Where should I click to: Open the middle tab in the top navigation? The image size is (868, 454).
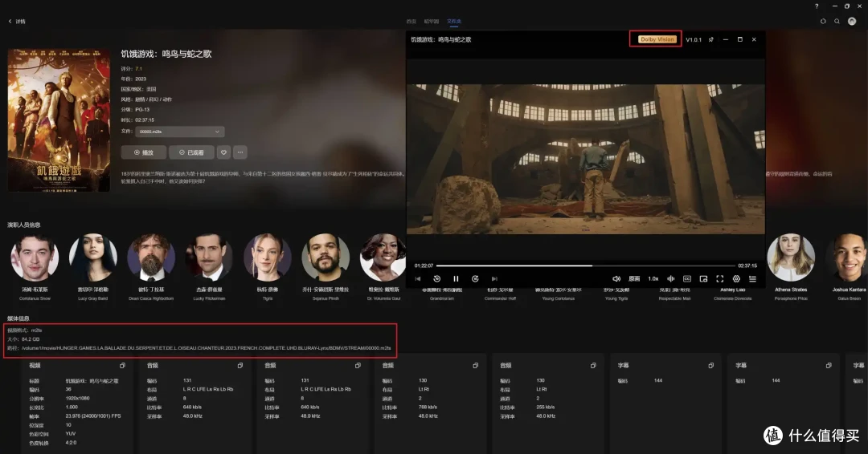(x=432, y=22)
